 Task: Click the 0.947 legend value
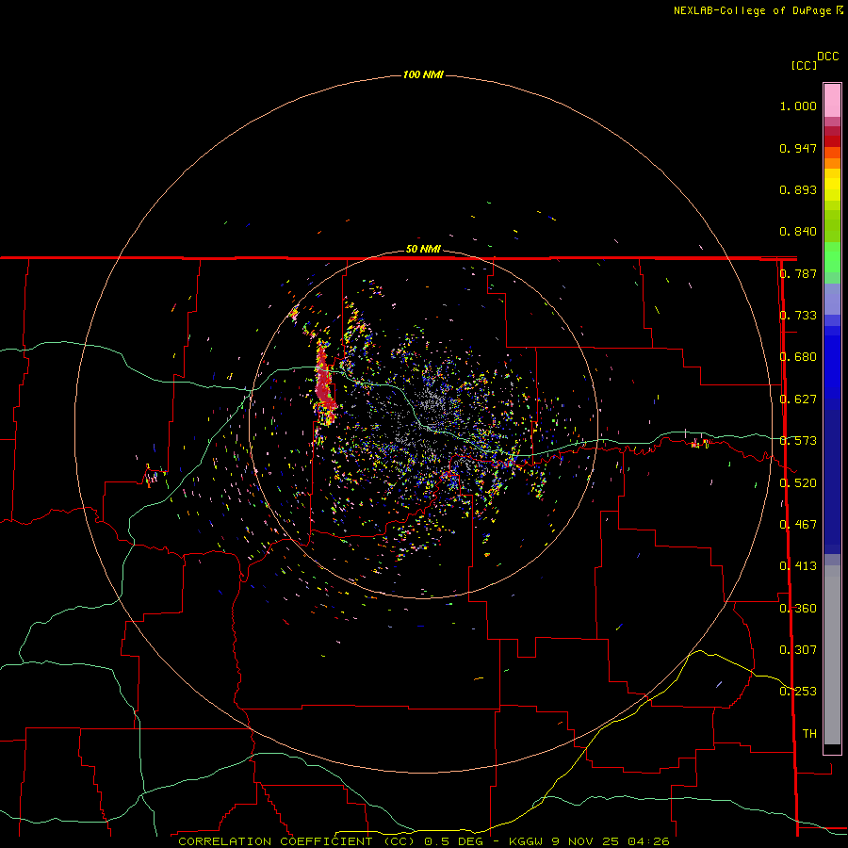pyautogui.click(x=798, y=148)
